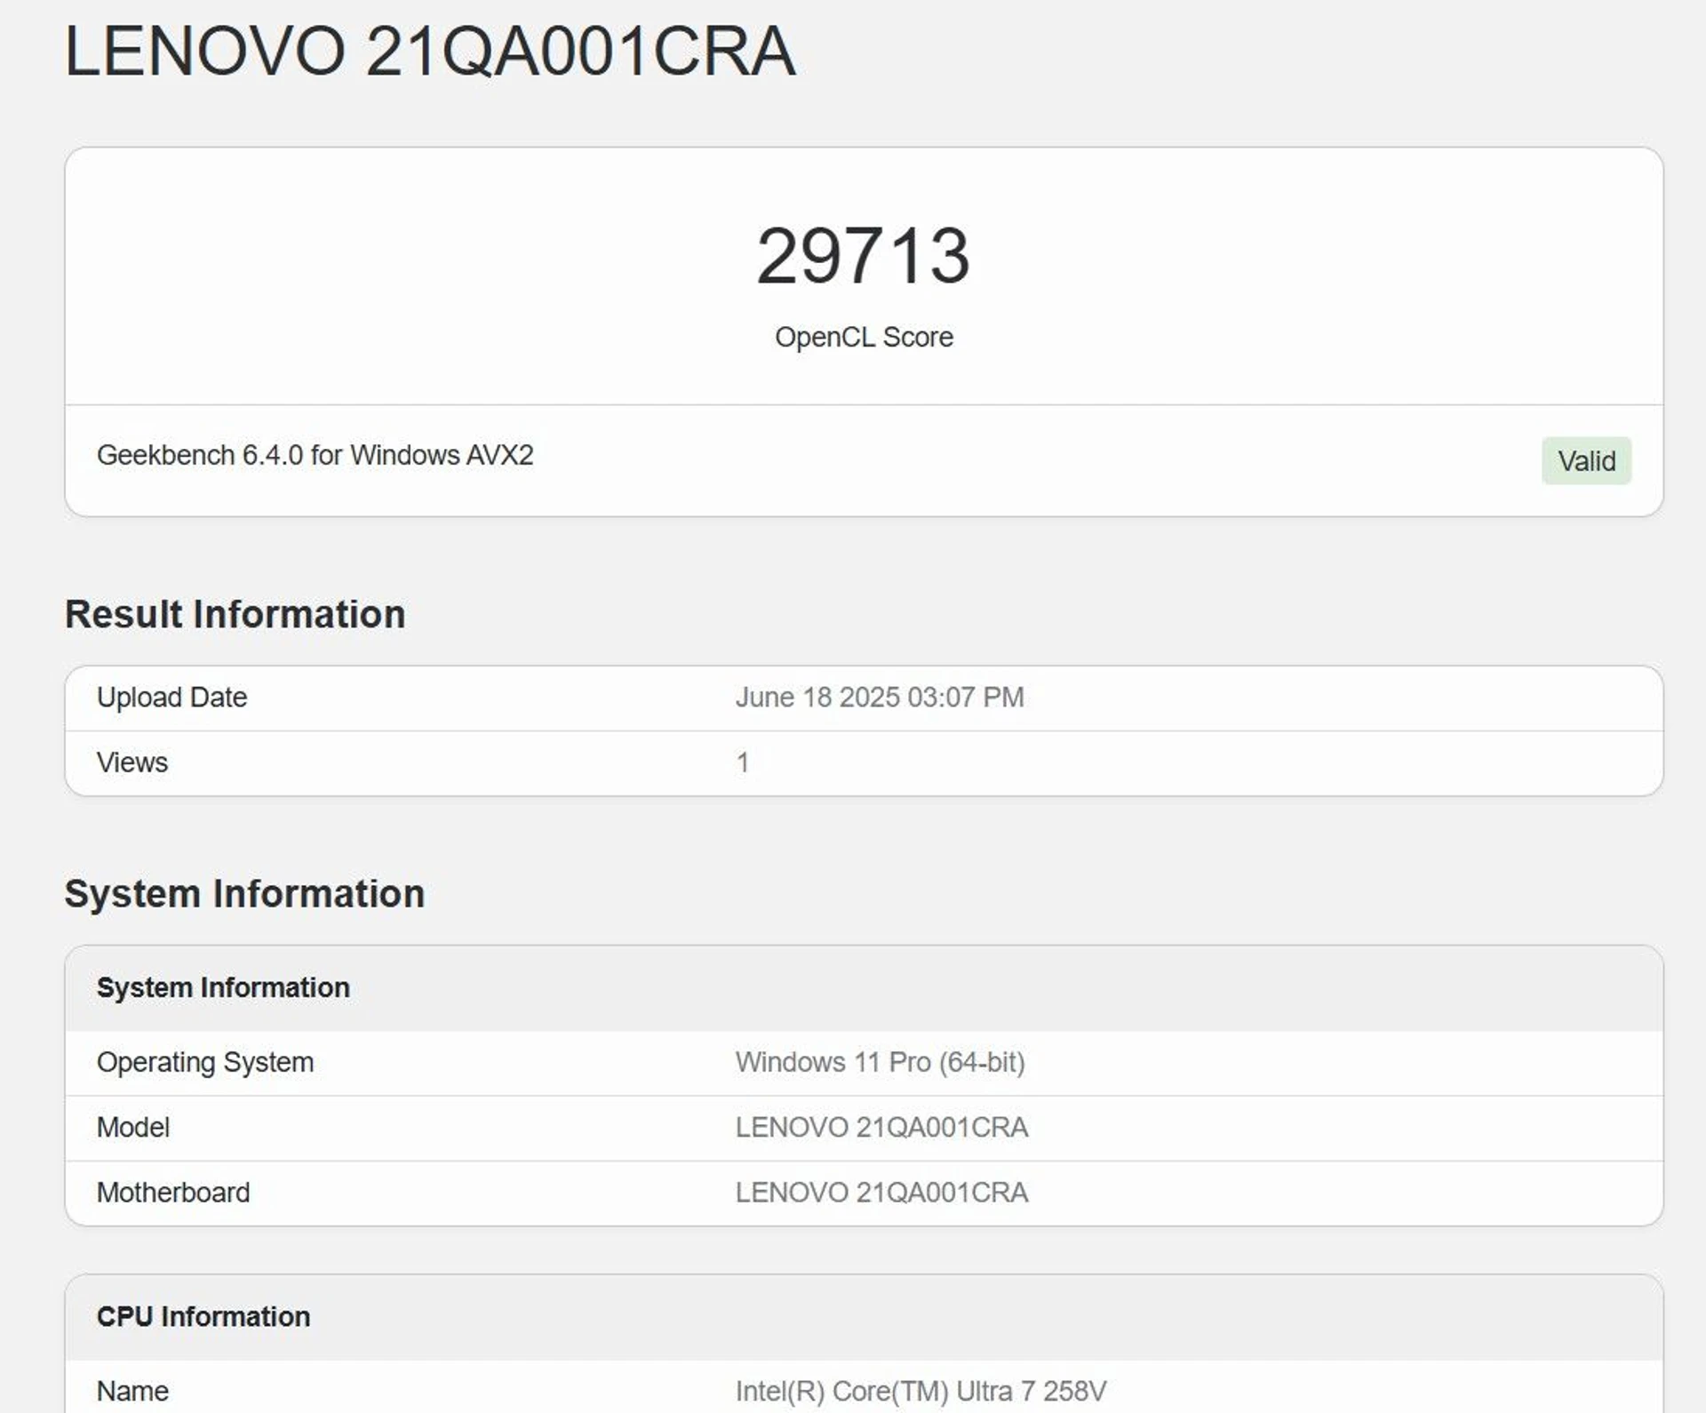Click the Operating System label
This screenshot has height=1413, width=1706.
[205, 1062]
